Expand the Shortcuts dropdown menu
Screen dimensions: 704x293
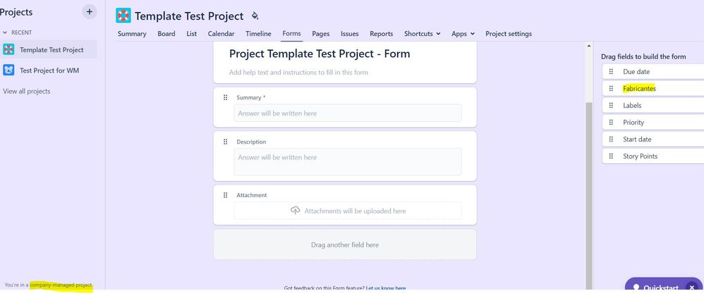pyautogui.click(x=422, y=34)
